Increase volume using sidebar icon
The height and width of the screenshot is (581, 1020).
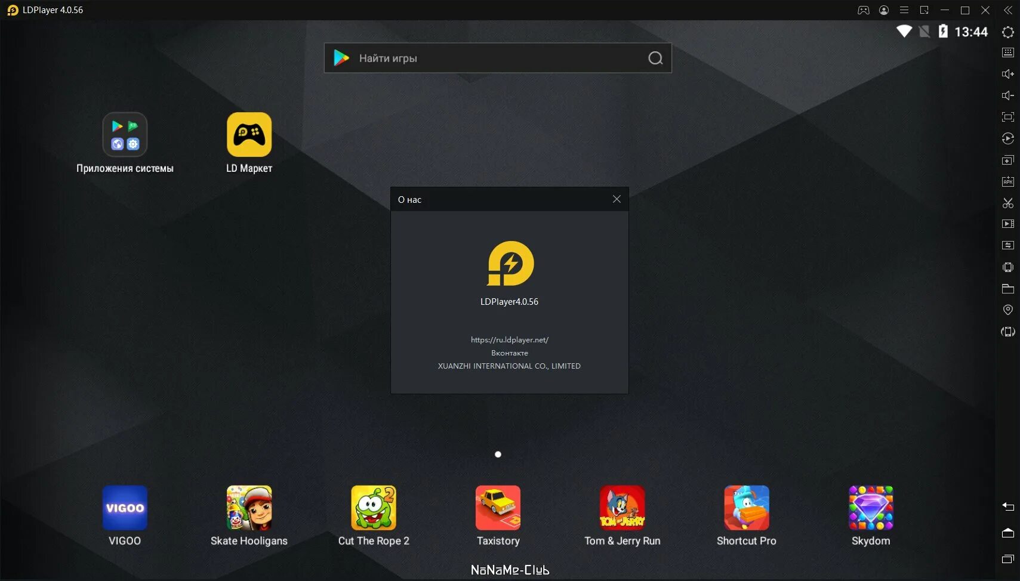pos(1008,74)
